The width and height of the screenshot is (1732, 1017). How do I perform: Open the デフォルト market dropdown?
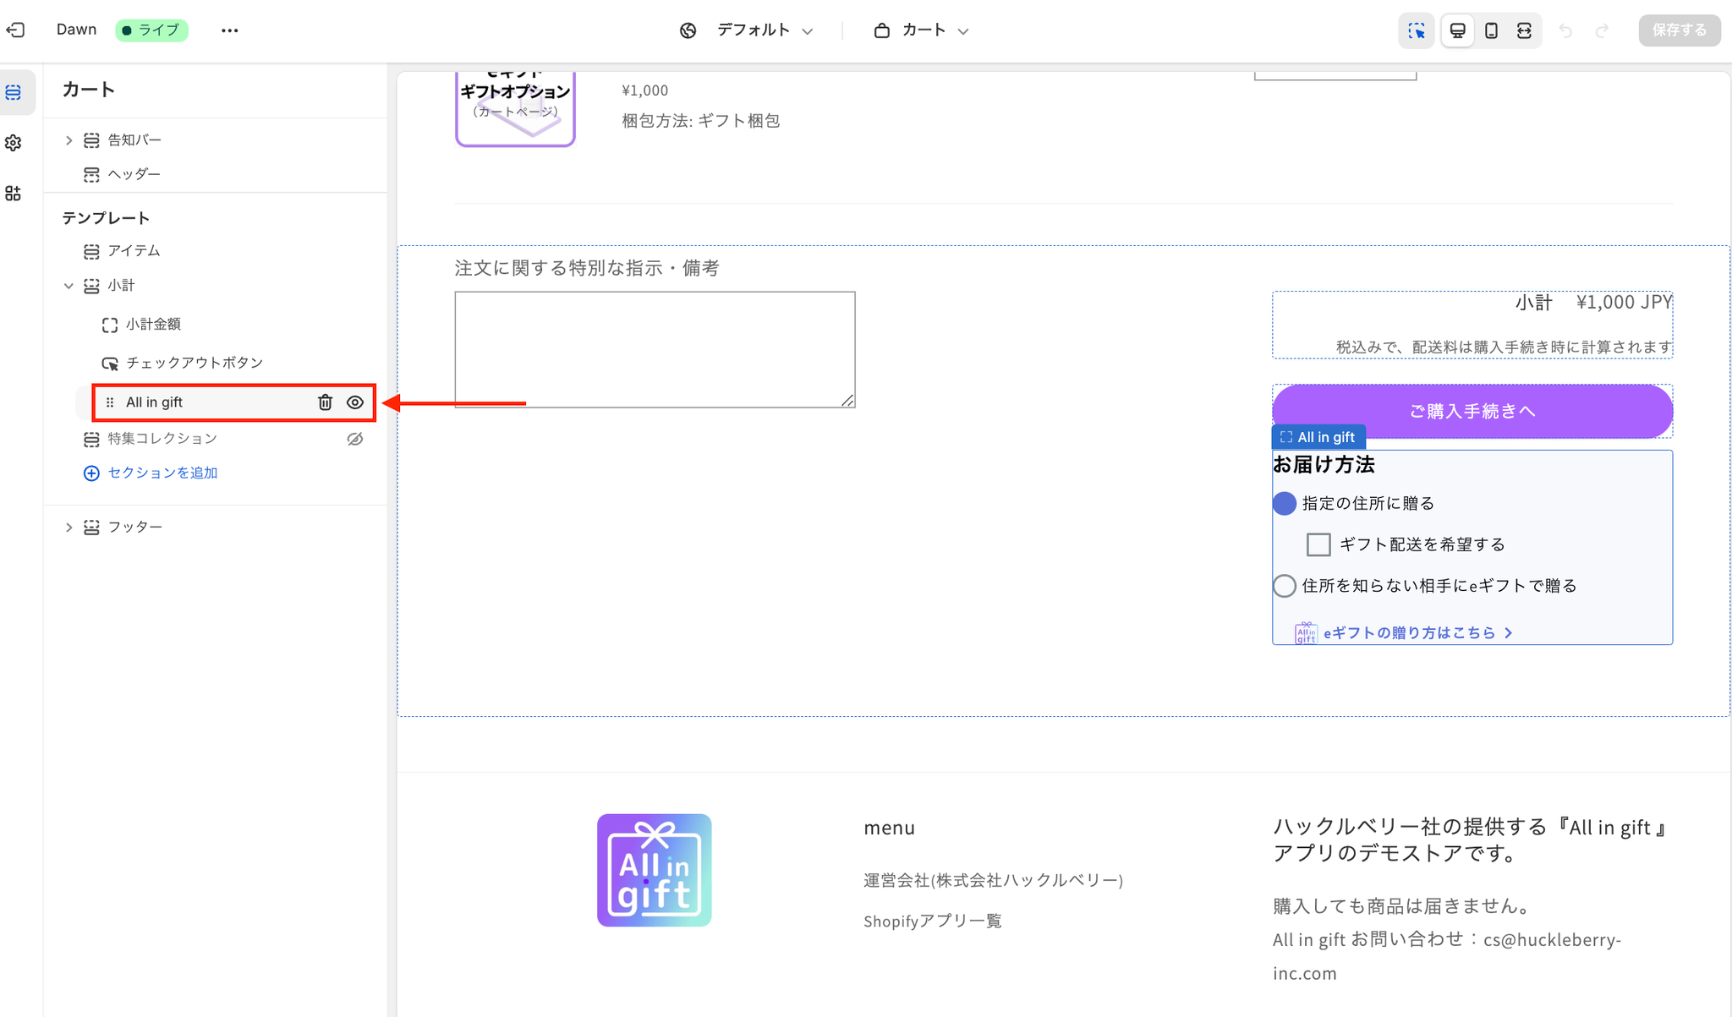pos(747,30)
